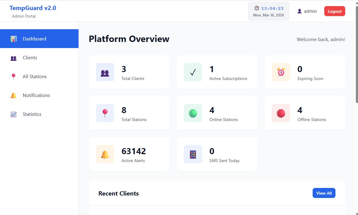The width and height of the screenshot is (358, 215).
Task: Click the Offline Stations label
Action: 312,120
